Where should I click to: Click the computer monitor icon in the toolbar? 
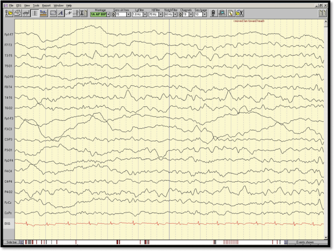[222, 13]
